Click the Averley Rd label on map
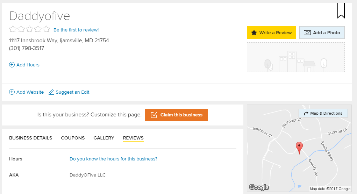This screenshot has height=194, width=357. pos(313,167)
